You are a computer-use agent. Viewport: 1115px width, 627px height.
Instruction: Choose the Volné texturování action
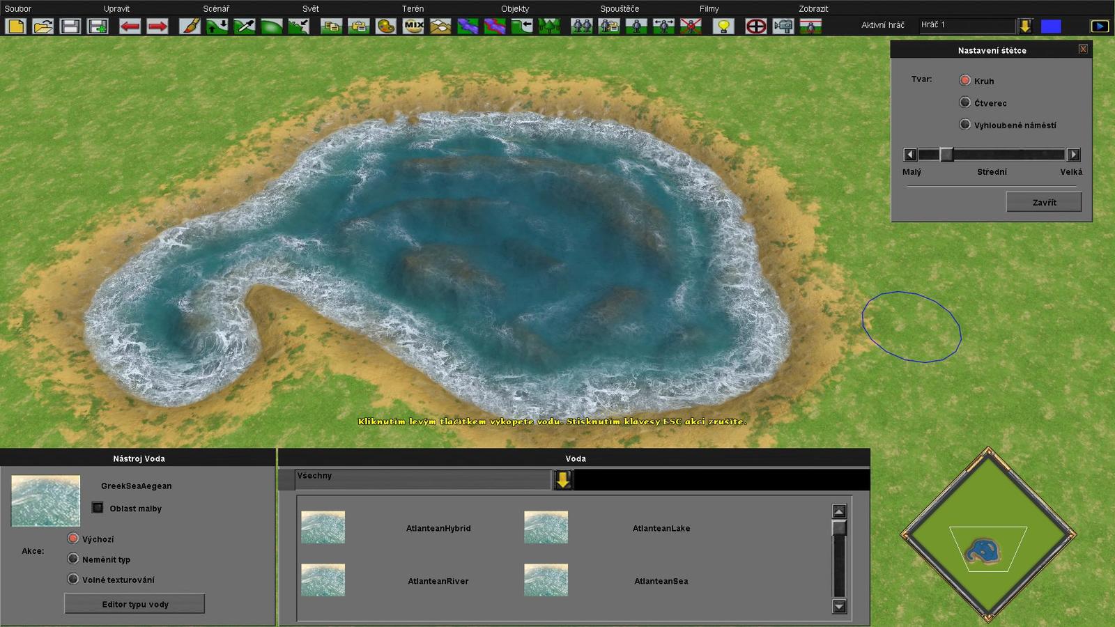click(73, 579)
